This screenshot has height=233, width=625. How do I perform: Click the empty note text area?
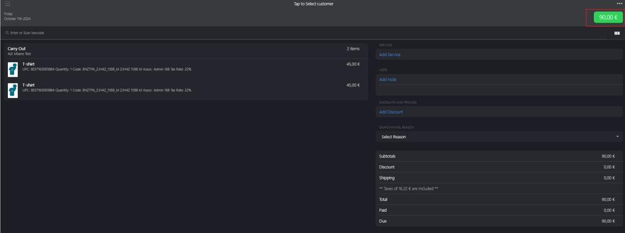coord(499,90)
